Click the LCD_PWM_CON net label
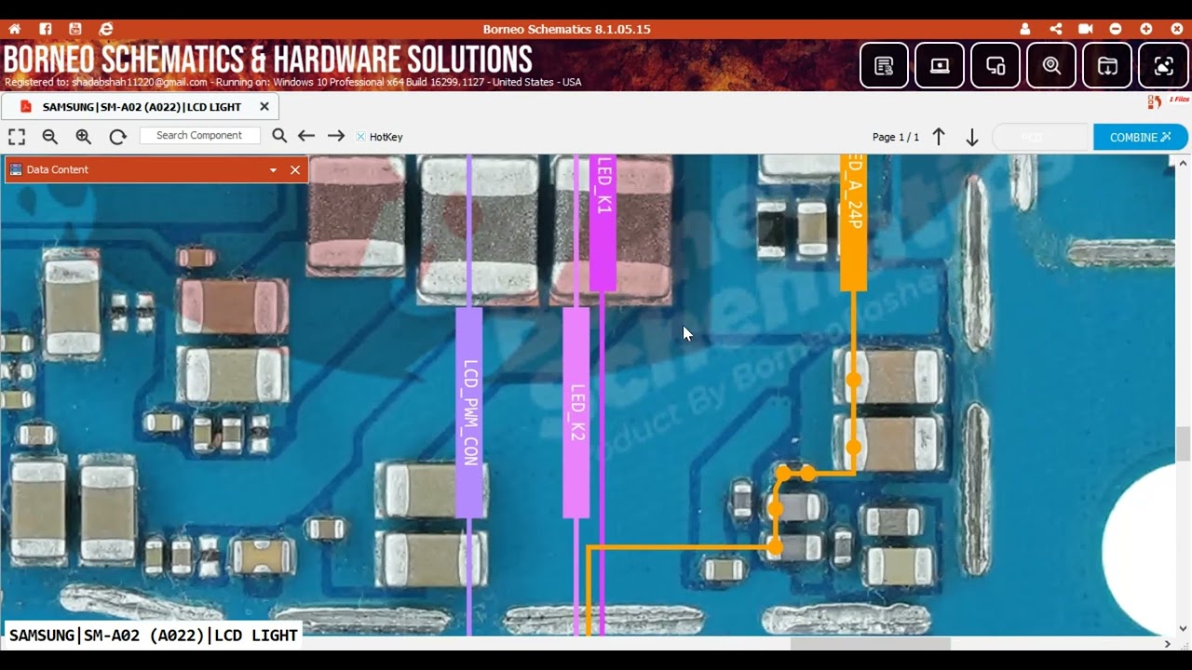The height and width of the screenshot is (670, 1192). (x=469, y=412)
